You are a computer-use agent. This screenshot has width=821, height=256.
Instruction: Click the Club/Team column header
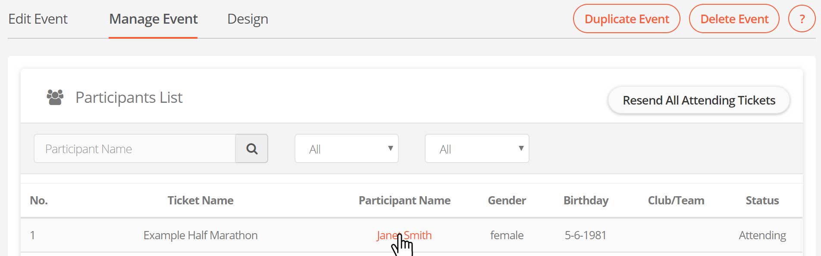coord(676,200)
